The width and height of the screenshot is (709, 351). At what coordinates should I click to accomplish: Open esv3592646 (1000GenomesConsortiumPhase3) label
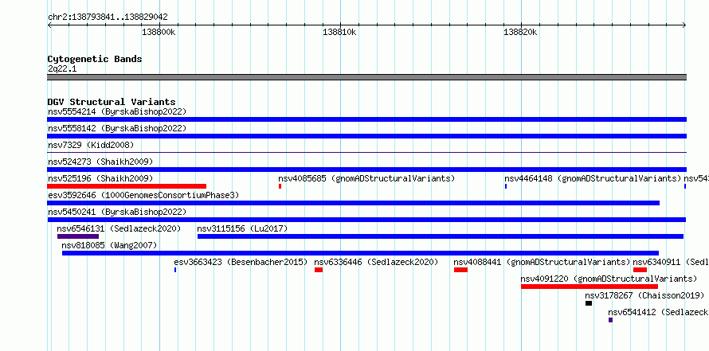(143, 195)
